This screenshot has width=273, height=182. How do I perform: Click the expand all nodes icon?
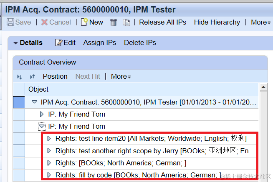click(x=20, y=77)
